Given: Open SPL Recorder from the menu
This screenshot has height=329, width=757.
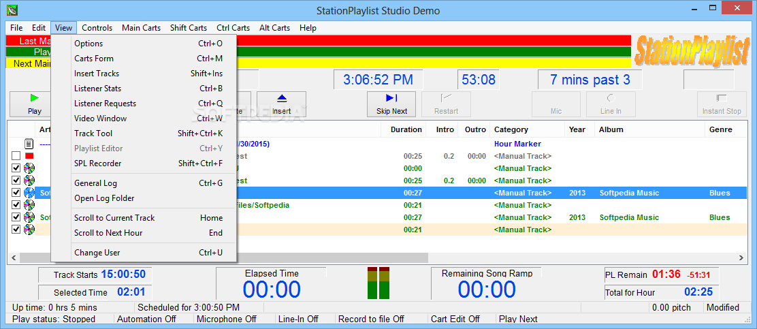Looking at the screenshot, I should pyautogui.click(x=144, y=163).
